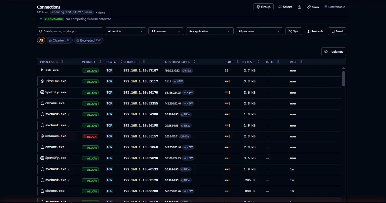The image size is (386, 203).
Task: Click source 192.168.1.10:50124
Action: [x=140, y=180]
